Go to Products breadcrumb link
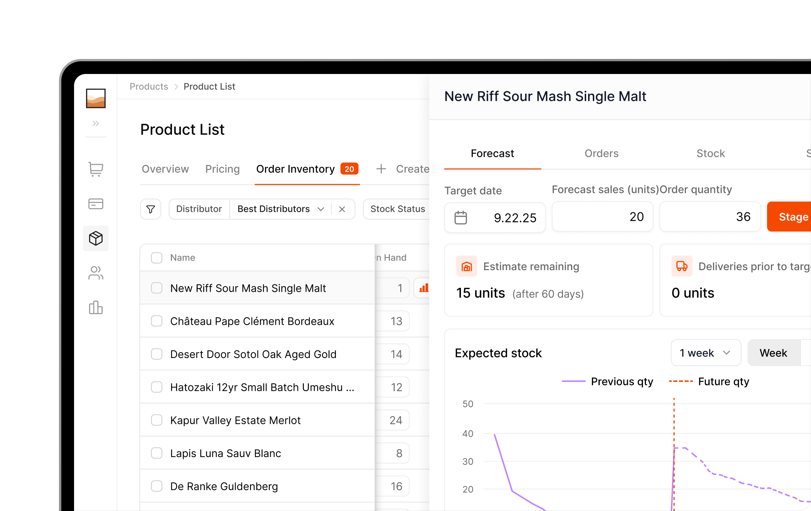Viewport: 811px width, 511px height. point(149,86)
